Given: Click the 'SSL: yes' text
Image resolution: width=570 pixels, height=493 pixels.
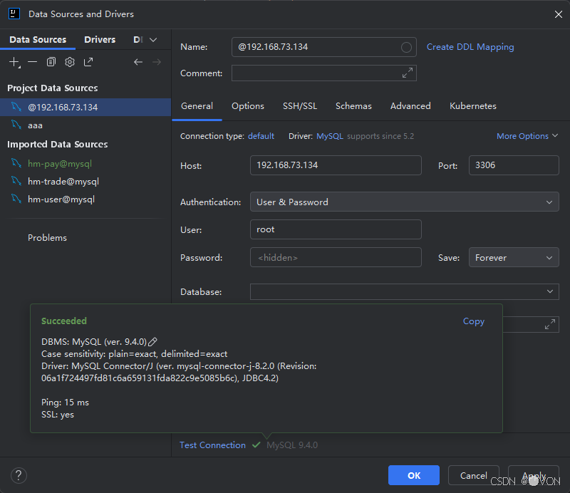Looking at the screenshot, I should pyautogui.click(x=58, y=415).
